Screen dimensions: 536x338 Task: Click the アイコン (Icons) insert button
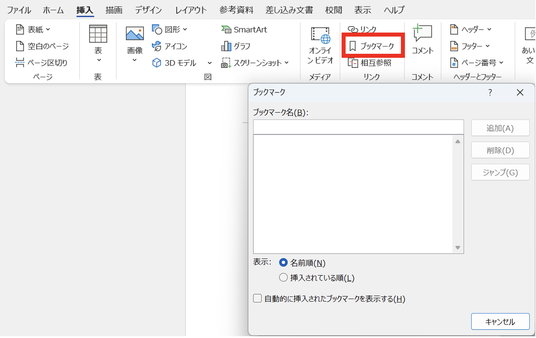(170, 46)
